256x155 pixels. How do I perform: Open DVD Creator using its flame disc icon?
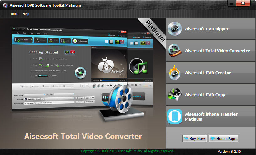tap(174, 73)
